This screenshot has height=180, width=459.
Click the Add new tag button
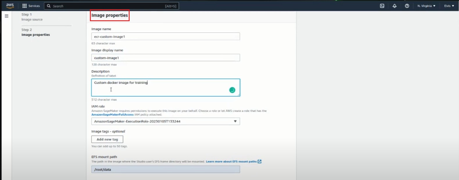pyautogui.click(x=107, y=139)
